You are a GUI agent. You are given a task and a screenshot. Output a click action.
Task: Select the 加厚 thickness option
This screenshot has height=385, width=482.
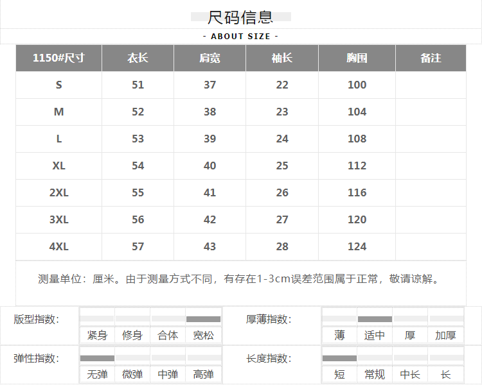445,335
